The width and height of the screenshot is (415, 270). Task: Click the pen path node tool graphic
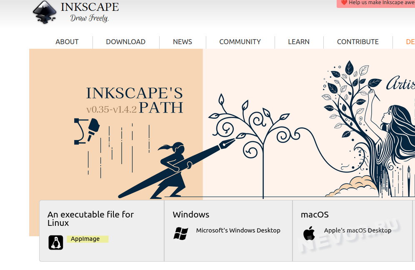pos(87,131)
